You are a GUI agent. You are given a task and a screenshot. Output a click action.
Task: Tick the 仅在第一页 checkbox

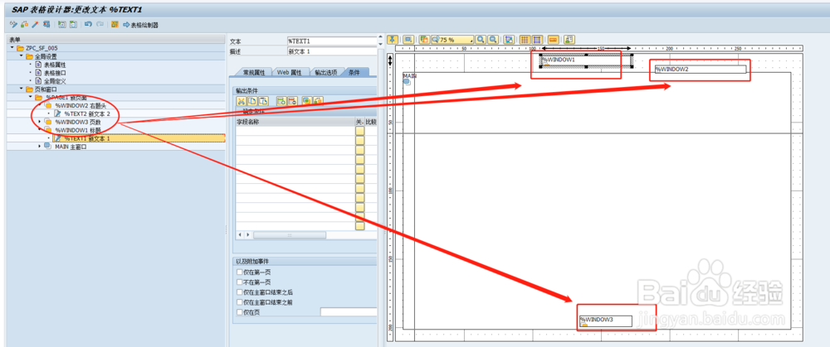tap(240, 272)
